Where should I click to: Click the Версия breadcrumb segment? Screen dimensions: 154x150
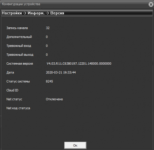pos(57,13)
